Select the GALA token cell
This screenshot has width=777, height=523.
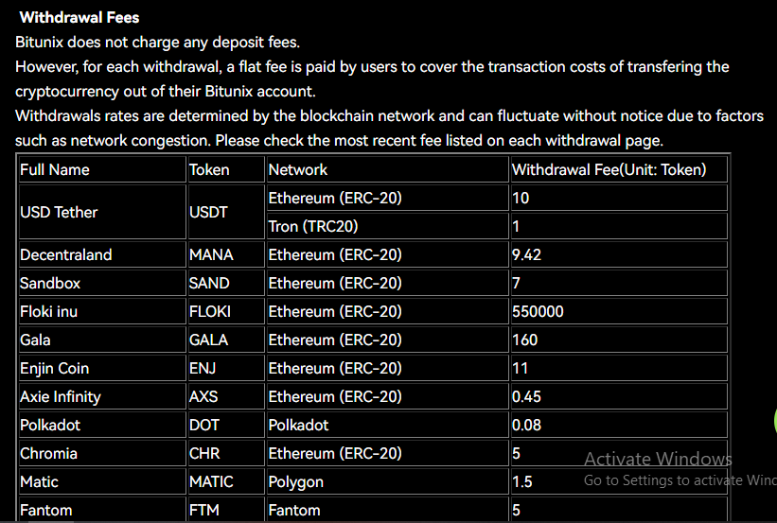[208, 340]
